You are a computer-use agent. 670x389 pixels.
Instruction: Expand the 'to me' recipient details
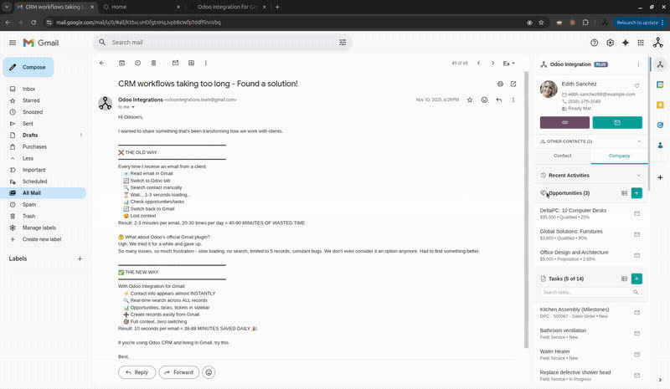tap(133, 107)
